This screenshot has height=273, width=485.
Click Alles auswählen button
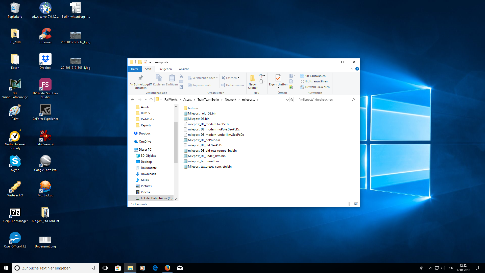click(313, 76)
